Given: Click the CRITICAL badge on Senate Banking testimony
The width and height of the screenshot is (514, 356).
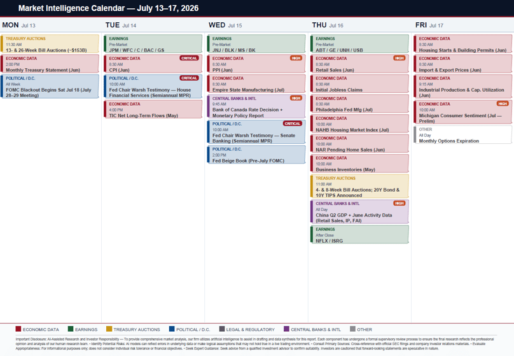Looking at the screenshot, I should pos(293,124).
